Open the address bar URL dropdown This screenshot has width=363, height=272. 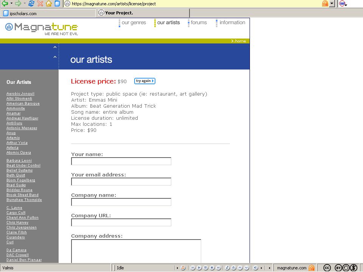[x=332, y=3]
